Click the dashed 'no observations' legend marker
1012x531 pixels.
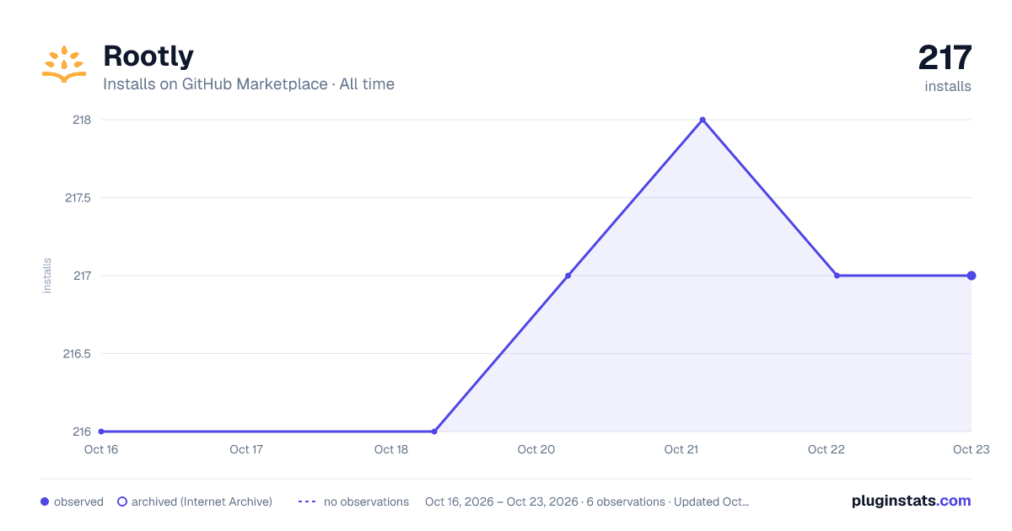pos(307,501)
